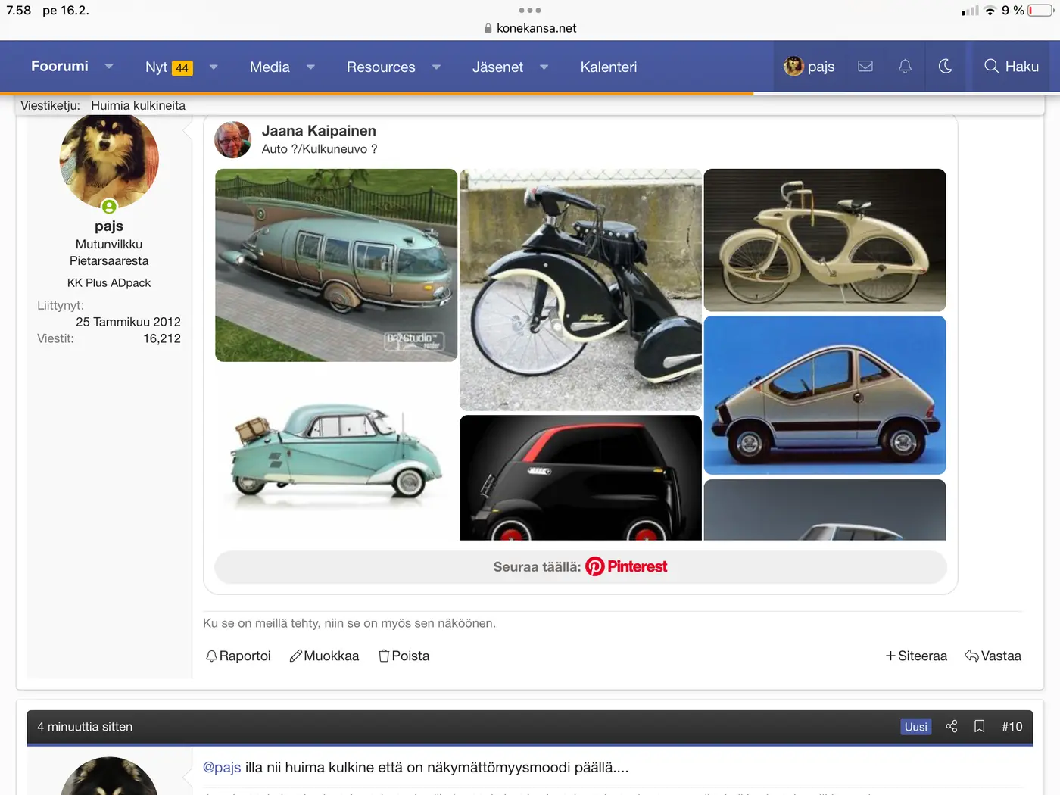Open the private messages envelope icon

865,67
